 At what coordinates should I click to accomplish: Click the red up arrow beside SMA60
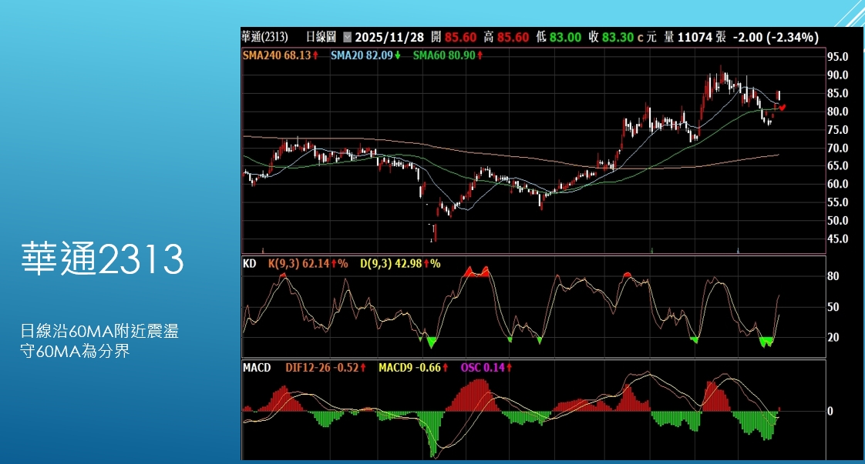click(x=481, y=55)
